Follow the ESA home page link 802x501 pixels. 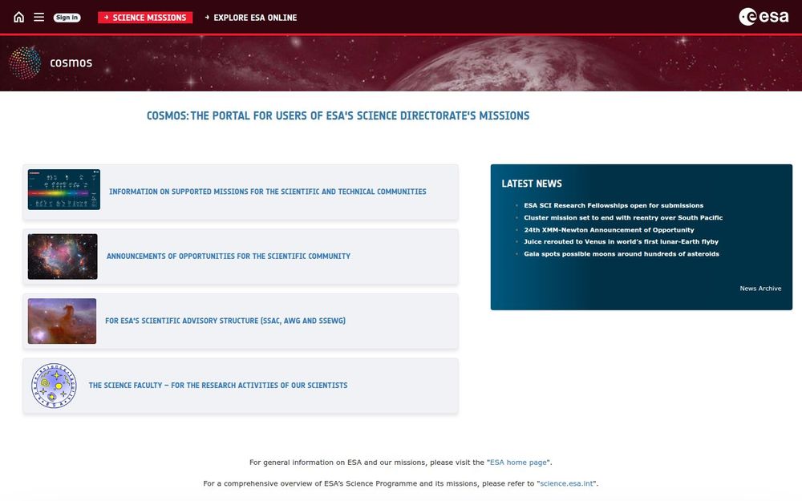(x=518, y=463)
